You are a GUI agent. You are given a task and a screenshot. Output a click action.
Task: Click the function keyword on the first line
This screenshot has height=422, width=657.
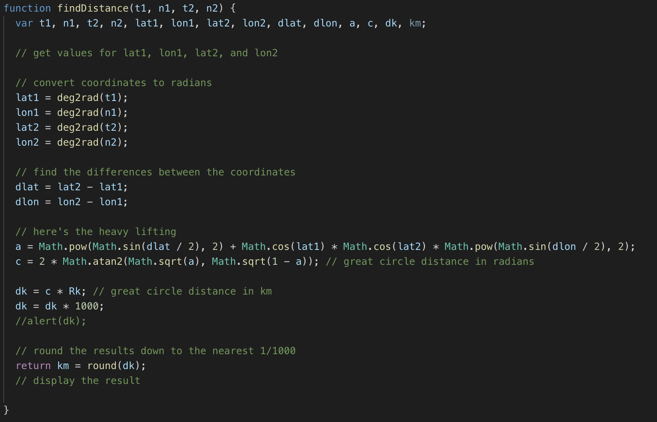pyautogui.click(x=27, y=8)
